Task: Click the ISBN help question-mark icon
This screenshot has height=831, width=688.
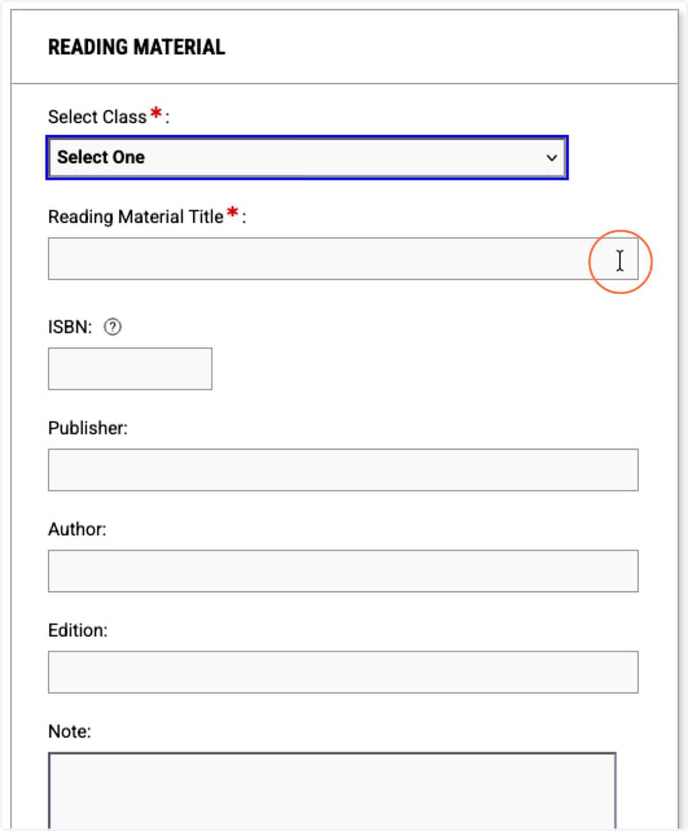Action: tap(112, 327)
